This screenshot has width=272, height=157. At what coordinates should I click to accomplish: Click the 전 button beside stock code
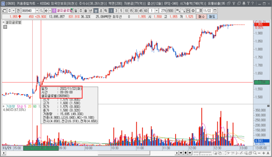pyautogui.click(x=18, y=11)
